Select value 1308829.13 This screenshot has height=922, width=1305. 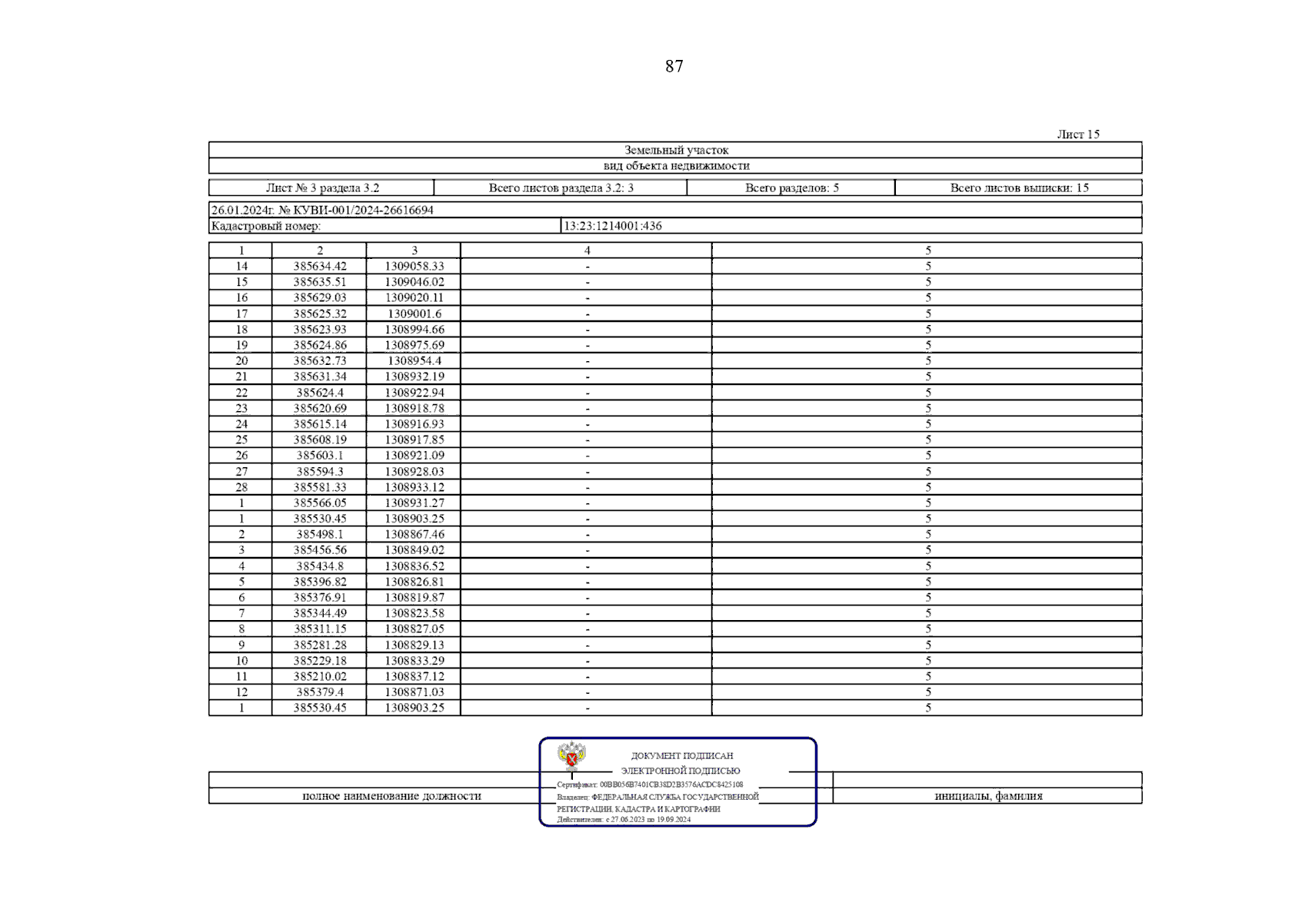tap(414, 645)
